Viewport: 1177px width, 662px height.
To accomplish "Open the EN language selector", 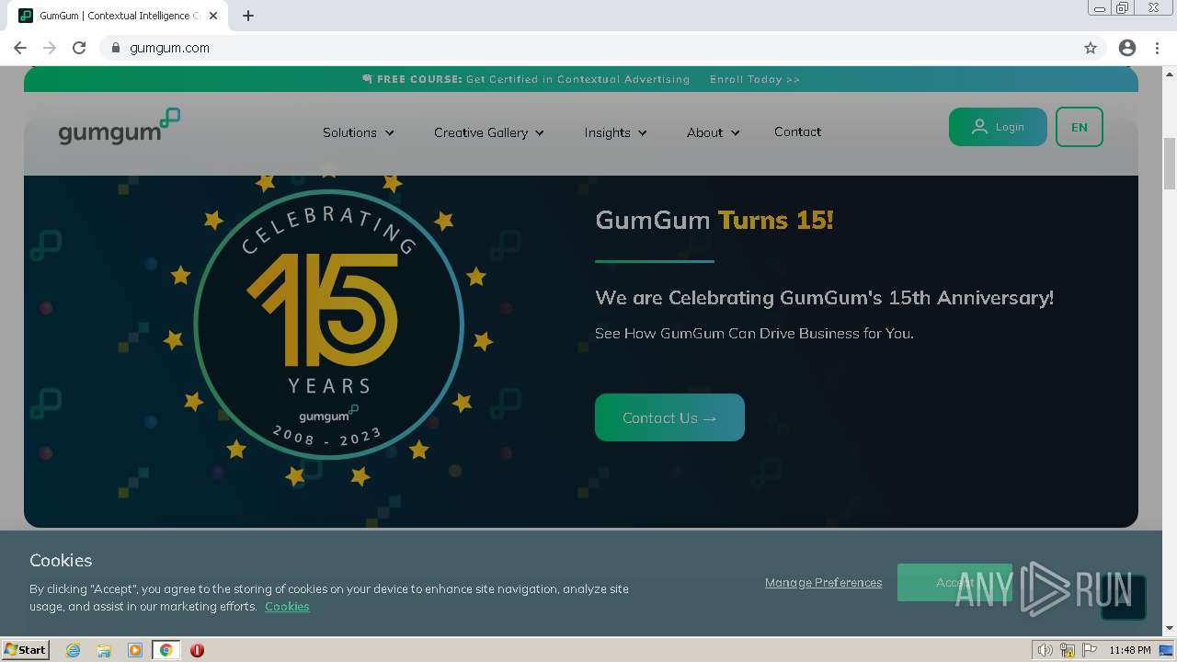I will [x=1080, y=127].
